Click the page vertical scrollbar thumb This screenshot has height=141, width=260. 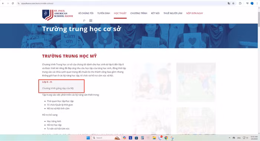tap(259, 19)
